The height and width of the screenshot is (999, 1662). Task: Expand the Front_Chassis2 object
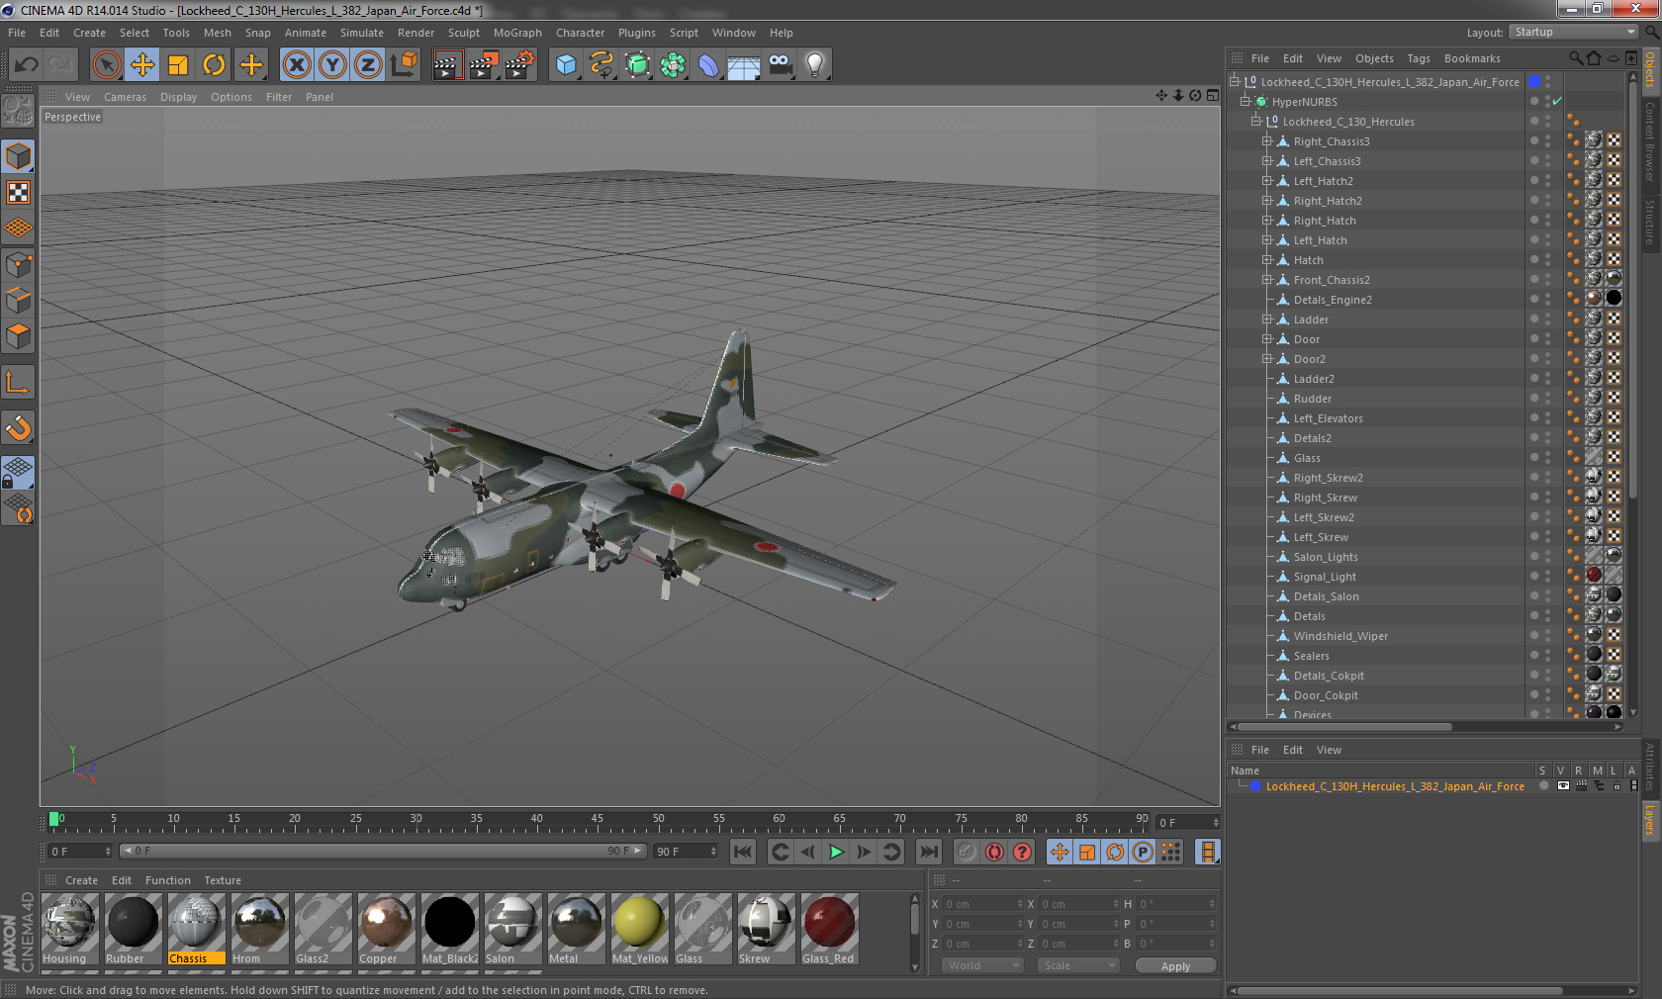1267,280
